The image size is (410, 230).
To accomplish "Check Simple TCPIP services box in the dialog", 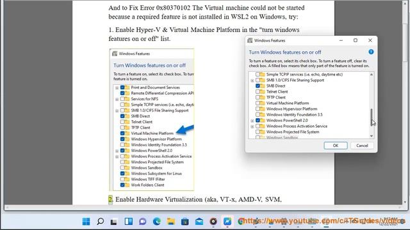I will [258, 74].
